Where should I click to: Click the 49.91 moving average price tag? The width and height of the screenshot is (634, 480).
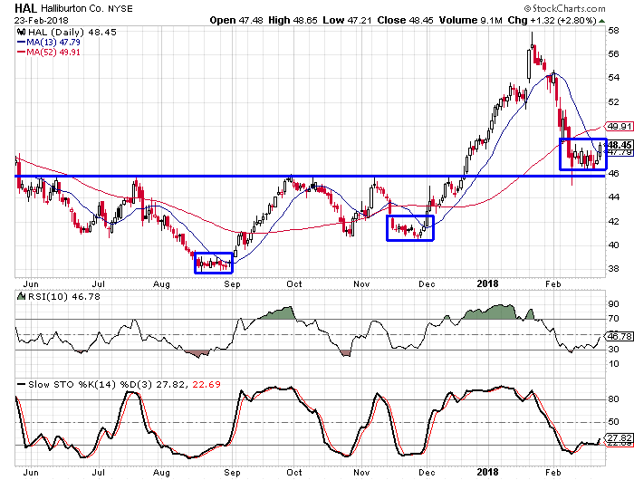pyautogui.click(x=619, y=127)
